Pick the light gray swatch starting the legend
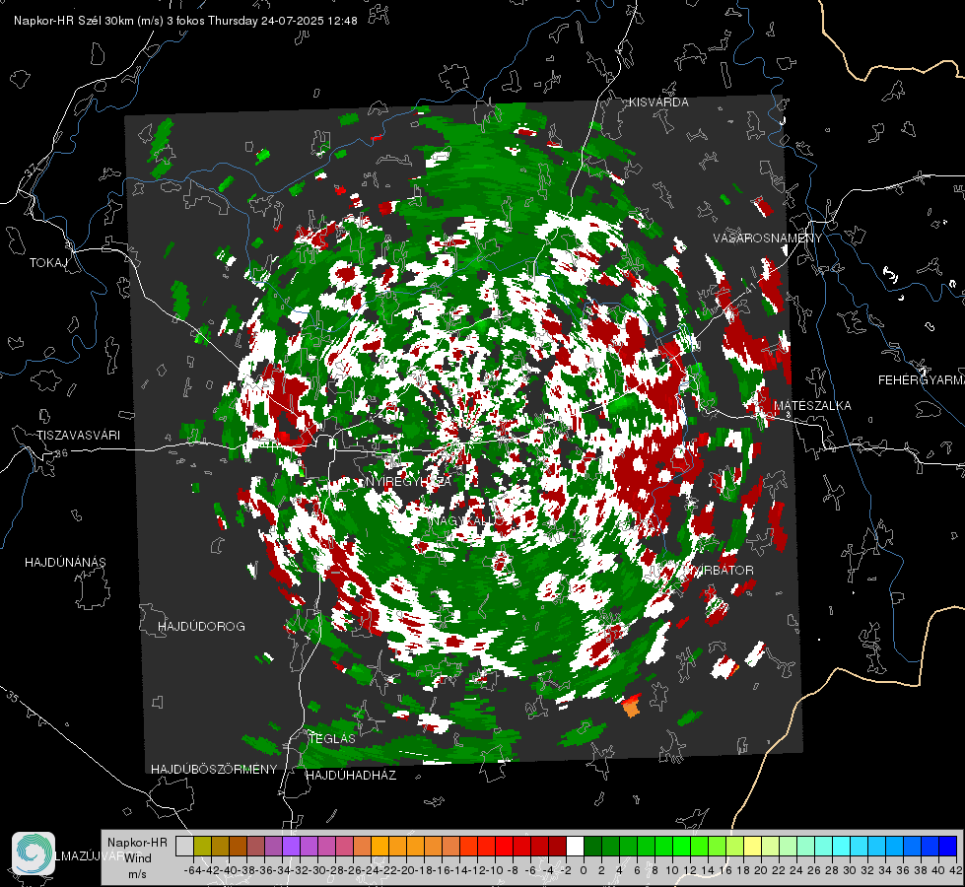The width and height of the screenshot is (965, 887). 184,846
